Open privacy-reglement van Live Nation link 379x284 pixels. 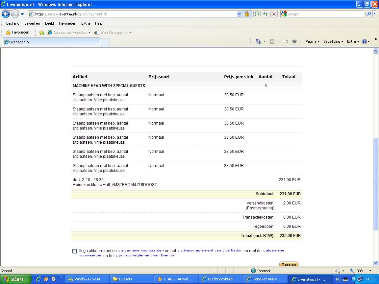pos(211,250)
